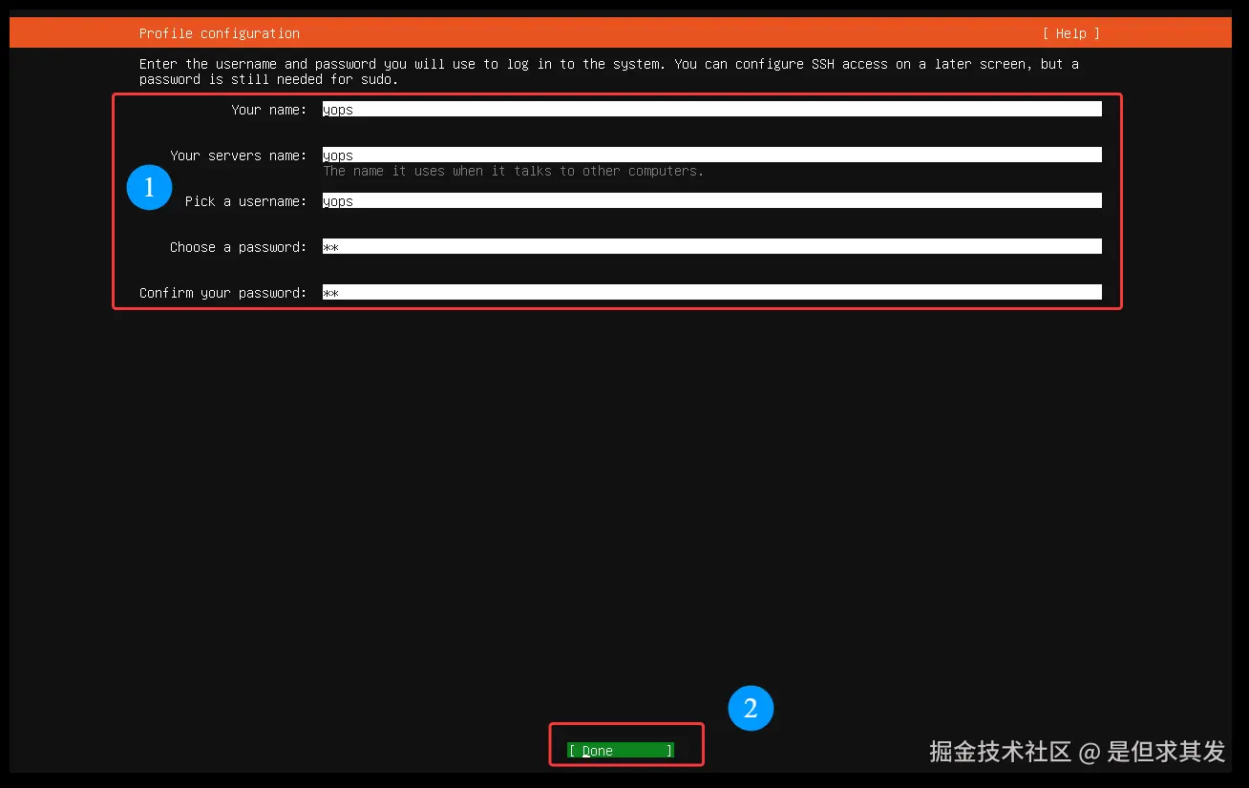Viewport: 1249px width, 788px height.
Task: Click the server name hint text
Action: (x=513, y=171)
